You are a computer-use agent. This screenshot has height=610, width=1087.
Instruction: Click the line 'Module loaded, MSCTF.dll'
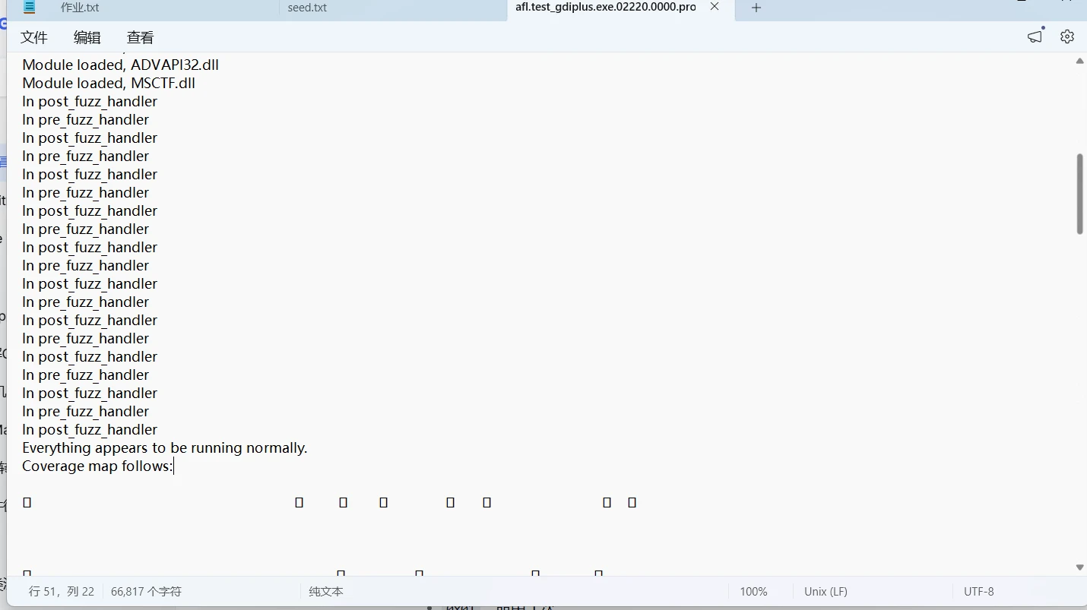coord(109,83)
